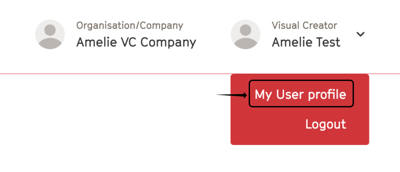Image resolution: width=400 pixels, height=172 pixels.
Task: Click the word Logout in the red panel
Action: 325,124
